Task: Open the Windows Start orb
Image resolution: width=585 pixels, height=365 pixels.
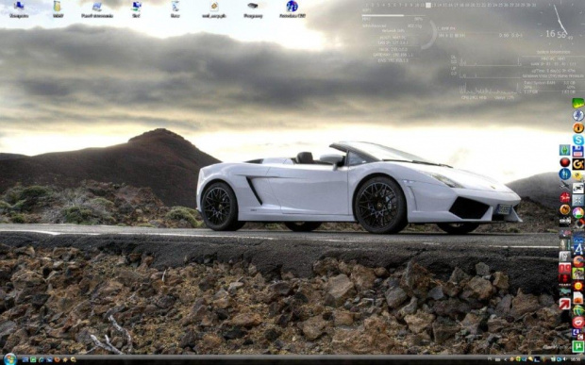Action: pyautogui.click(x=10, y=359)
